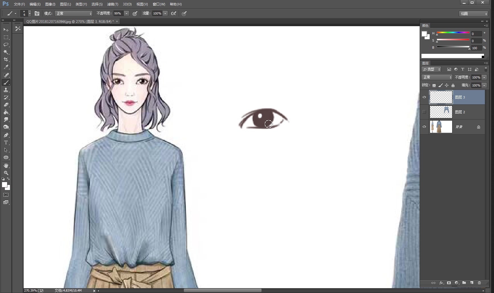
Task: Open the 视图(V) menu
Action: pos(142,4)
